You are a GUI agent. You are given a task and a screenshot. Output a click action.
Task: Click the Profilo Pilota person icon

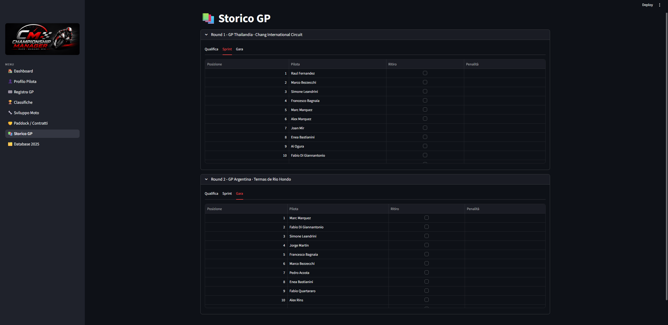tap(10, 82)
